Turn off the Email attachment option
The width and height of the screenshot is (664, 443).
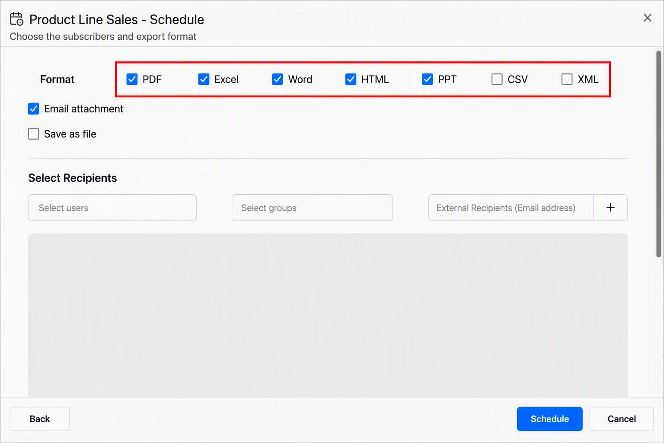pyautogui.click(x=33, y=109)
